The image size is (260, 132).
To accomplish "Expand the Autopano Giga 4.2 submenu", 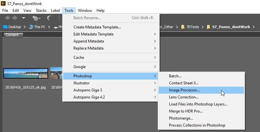I will (x=111, y=97).
